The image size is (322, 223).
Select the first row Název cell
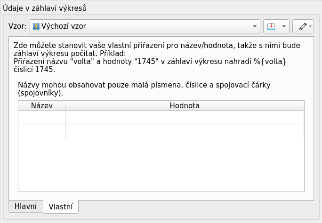coord(41,118)
